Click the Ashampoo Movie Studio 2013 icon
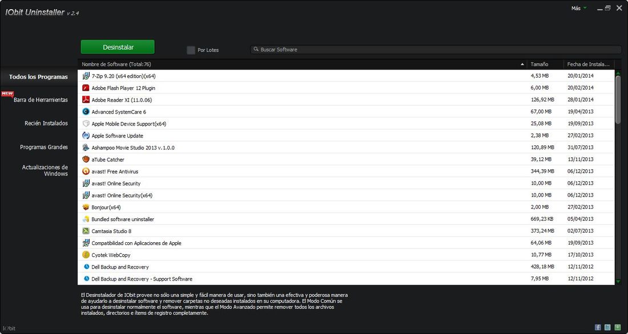 [x=86, y=148]
